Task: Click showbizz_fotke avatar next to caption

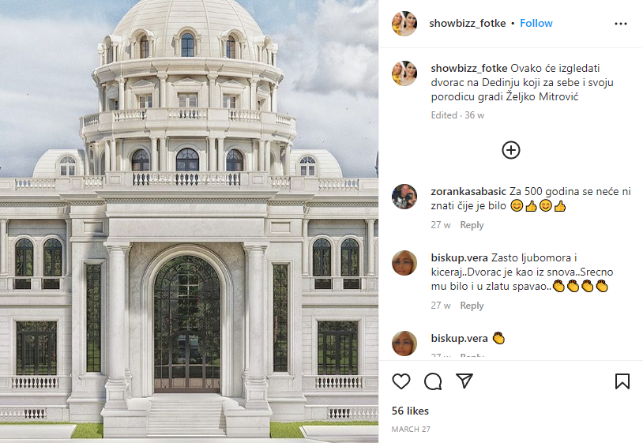Action: [404, 73]
